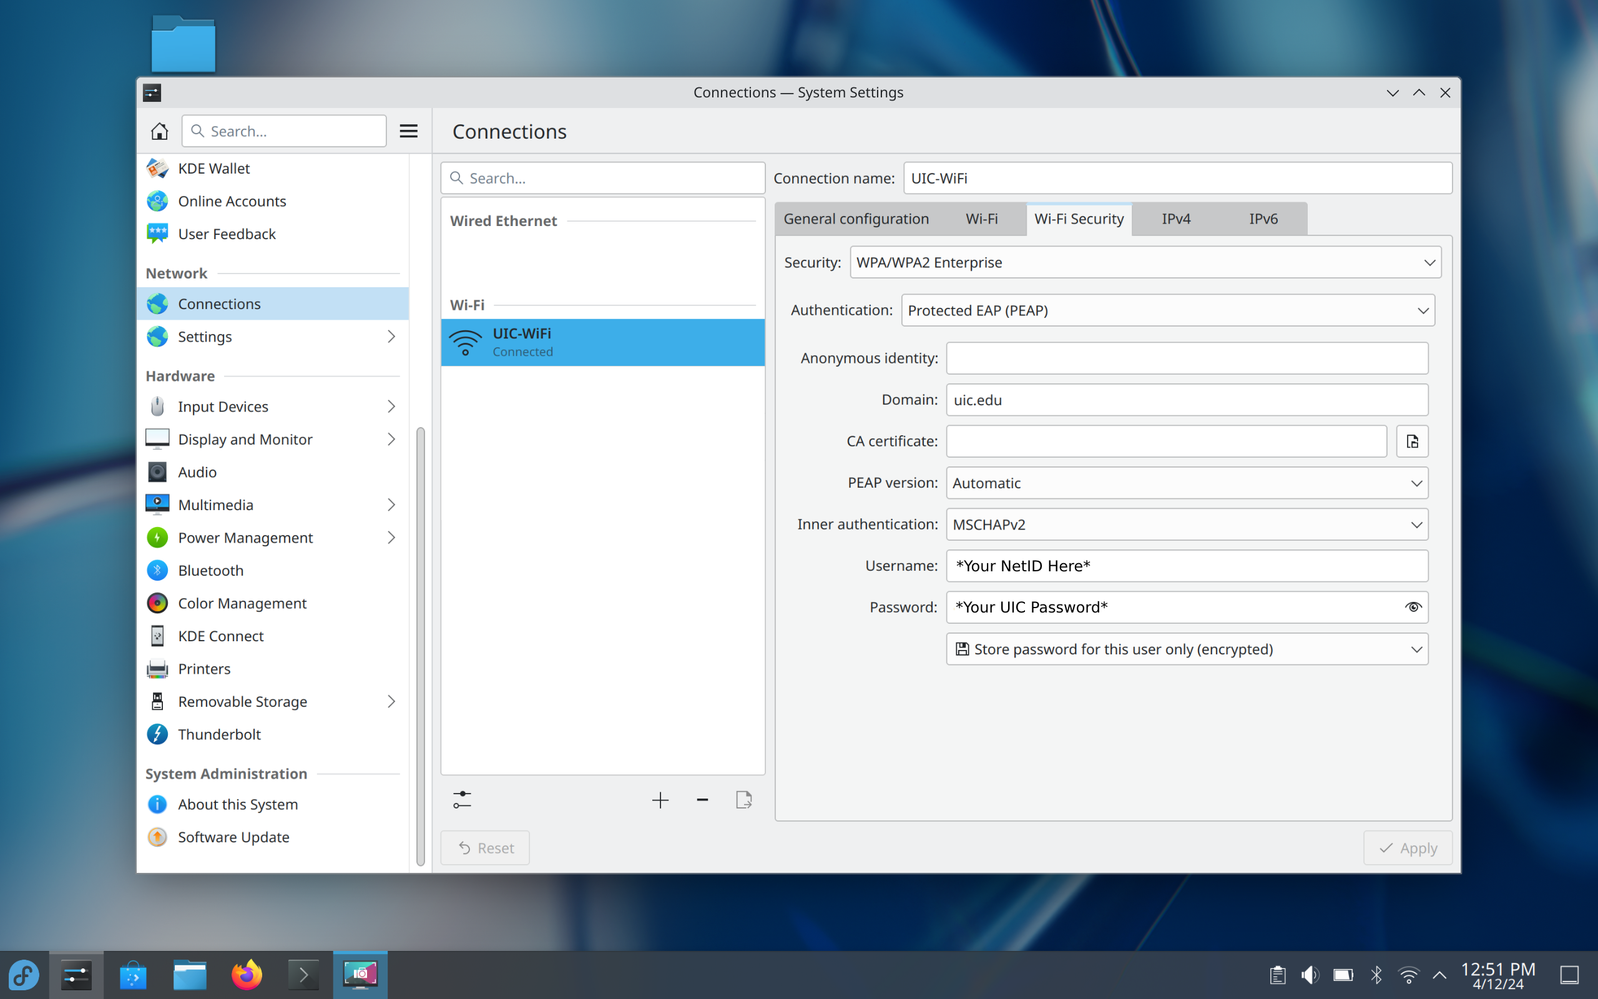Click the Anonymous identity field
Viewport: 1598px width, 999px height.
point(1187,358)
